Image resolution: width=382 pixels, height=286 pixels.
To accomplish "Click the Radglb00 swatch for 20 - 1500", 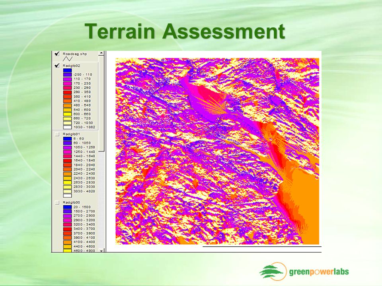I will click(x=68, y=207).
